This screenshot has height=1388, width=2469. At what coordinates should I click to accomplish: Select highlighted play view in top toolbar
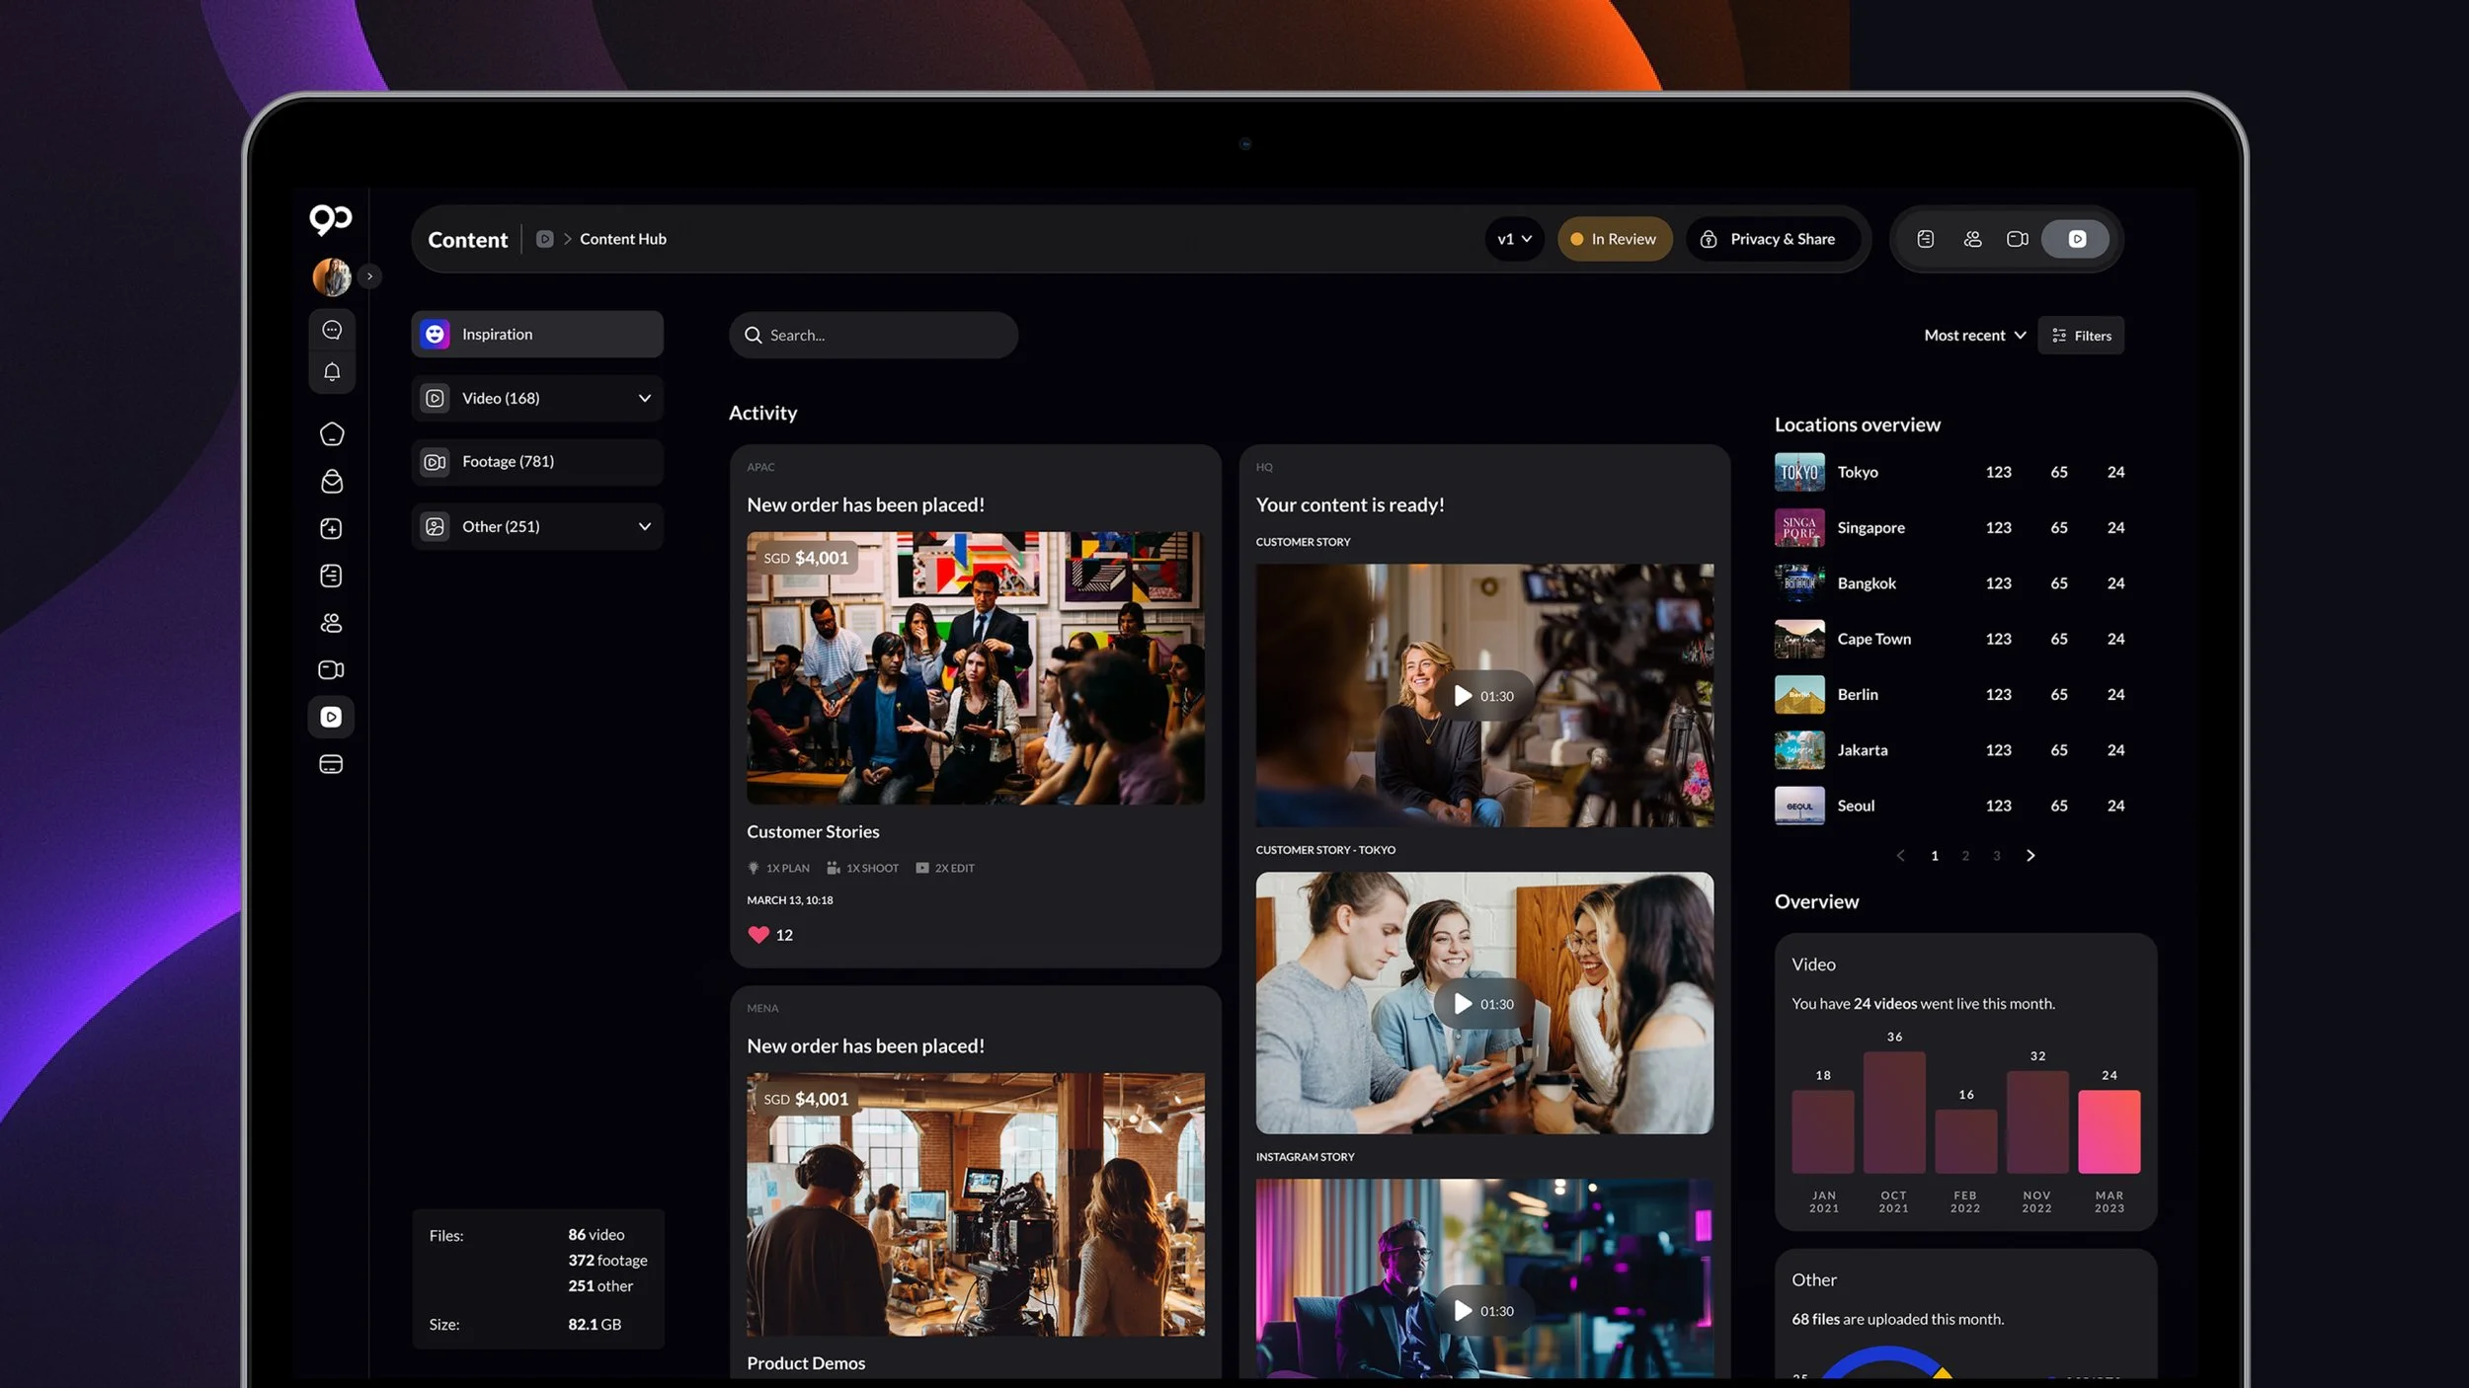pos(2076,239)
